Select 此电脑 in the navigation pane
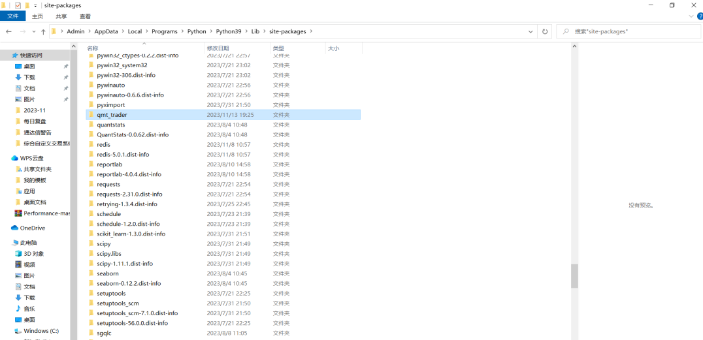 click(x=28, y=243)
